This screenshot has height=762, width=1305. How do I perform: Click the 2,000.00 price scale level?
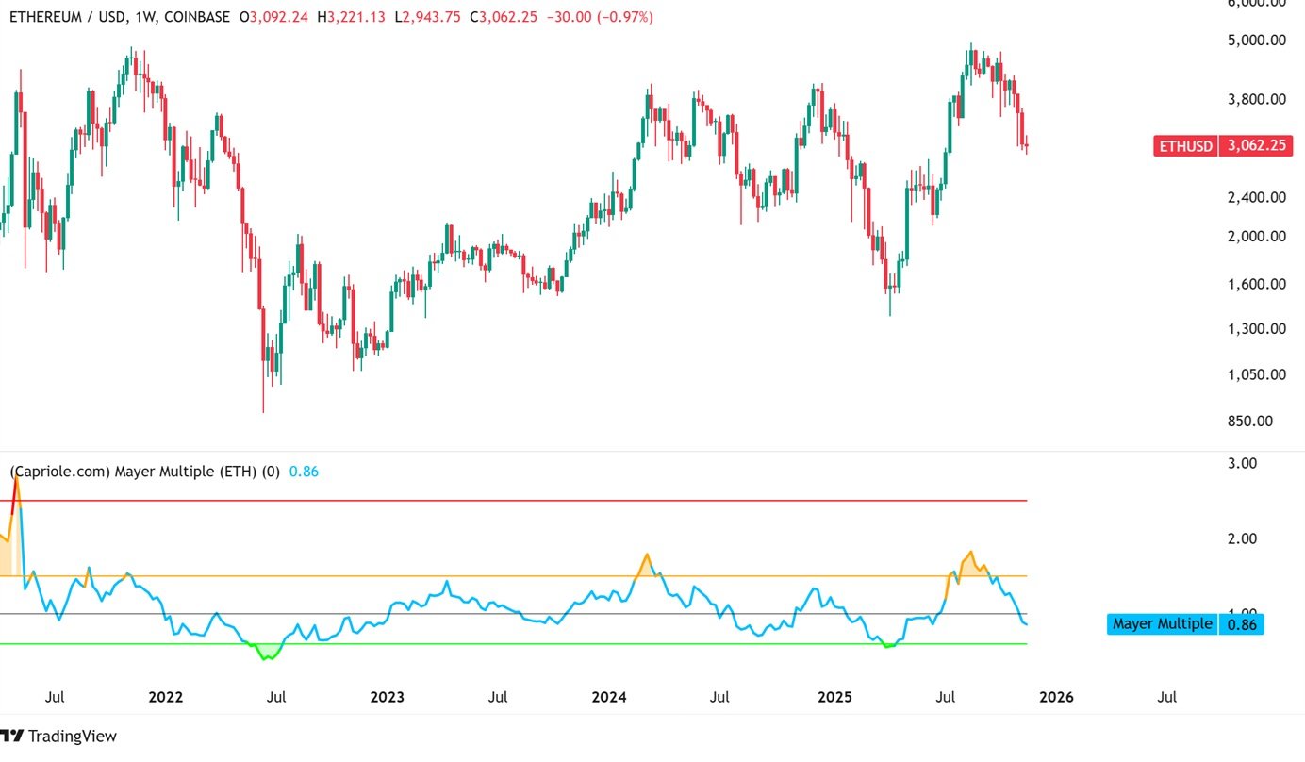coord(1256,236)
